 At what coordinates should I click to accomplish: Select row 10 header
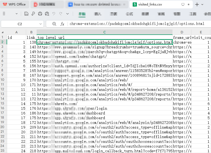[x=3, y=80]
